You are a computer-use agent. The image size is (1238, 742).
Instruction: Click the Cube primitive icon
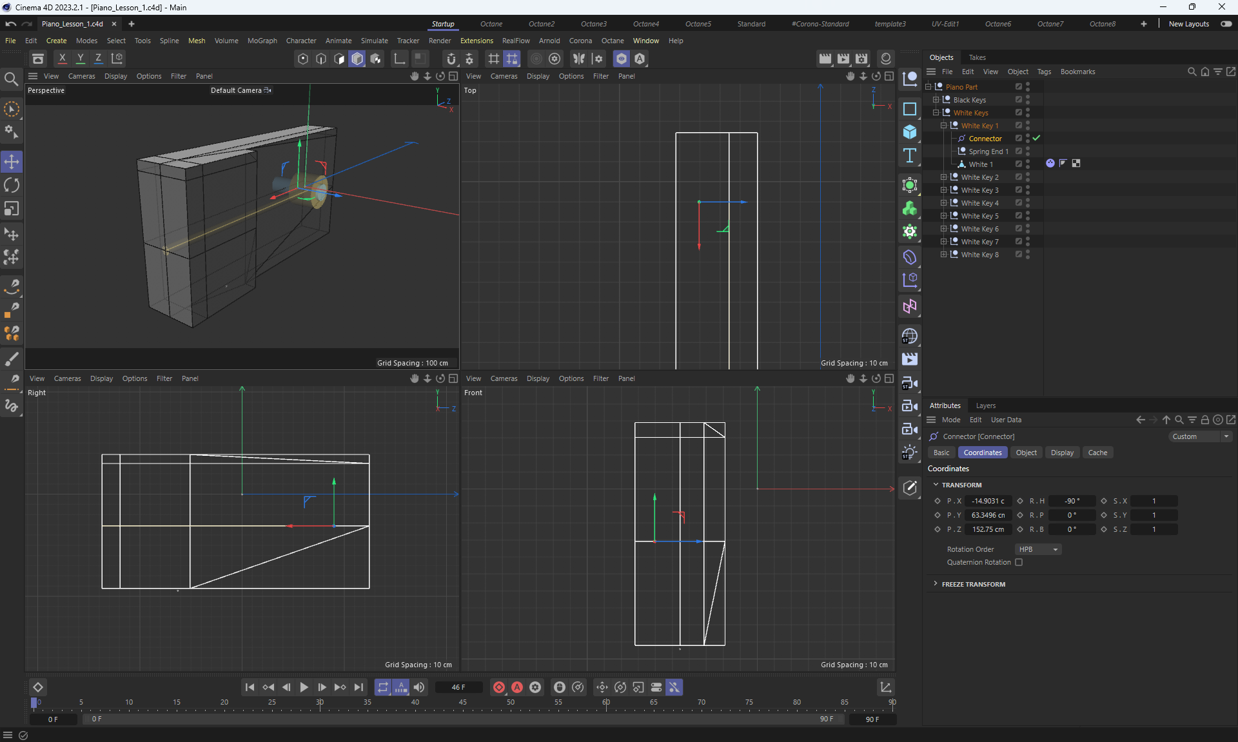coord(909,132)
